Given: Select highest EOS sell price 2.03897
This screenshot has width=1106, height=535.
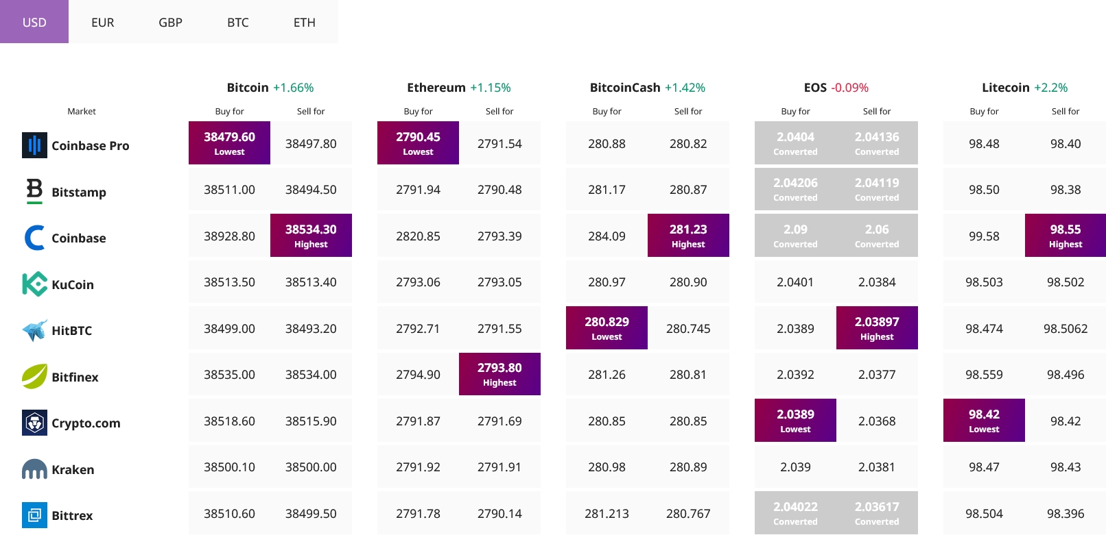Looking at the screenshot, I should pyautogui.click(x=877, y=328).
